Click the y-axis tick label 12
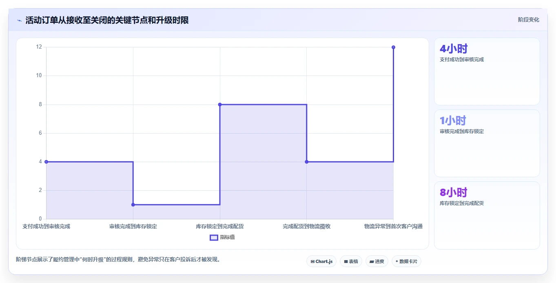556x283 pixels. coord(39,47)
